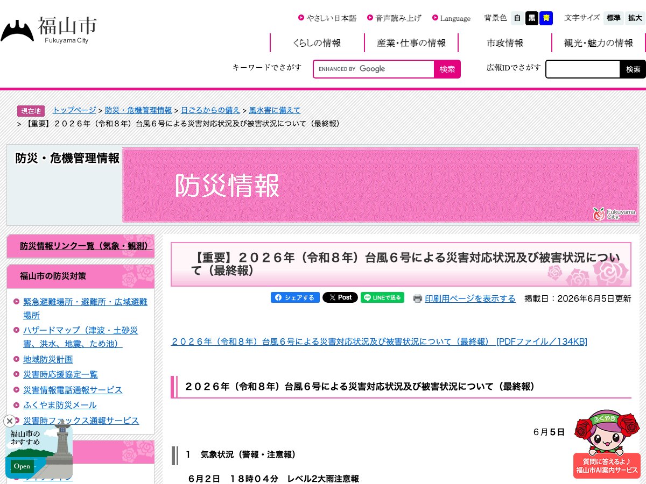This screenshot has width=646, height=484.
Task: Go to 風水害に備えて breadcrumb
Action: 275,110
